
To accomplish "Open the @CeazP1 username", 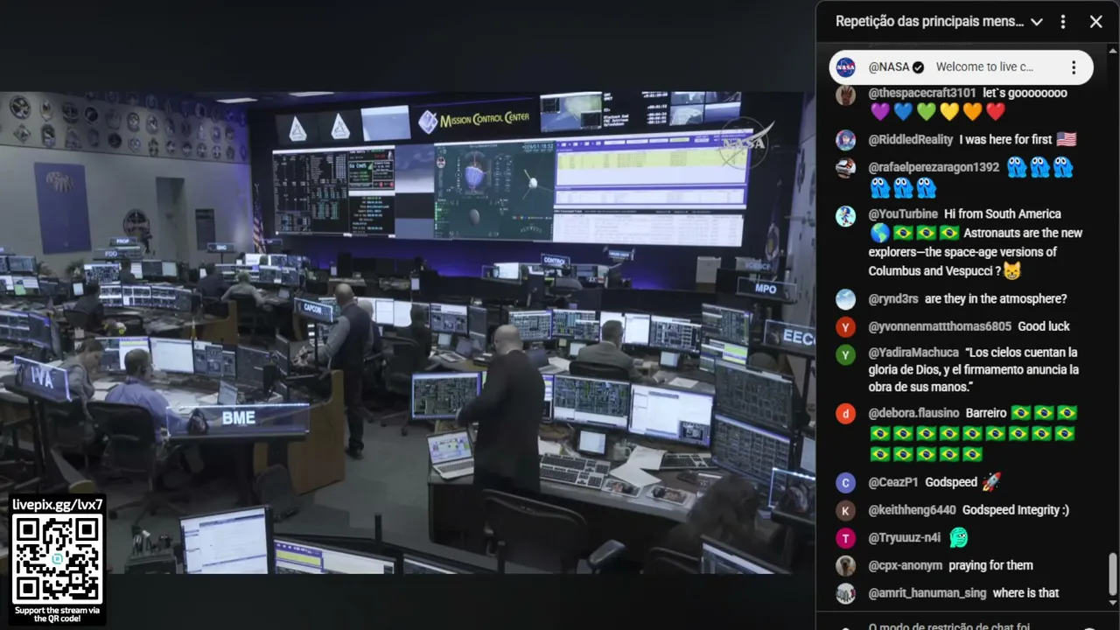I will 893,482.
